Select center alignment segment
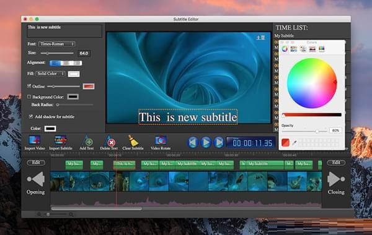372x235 pixels. tap(66, 63)
